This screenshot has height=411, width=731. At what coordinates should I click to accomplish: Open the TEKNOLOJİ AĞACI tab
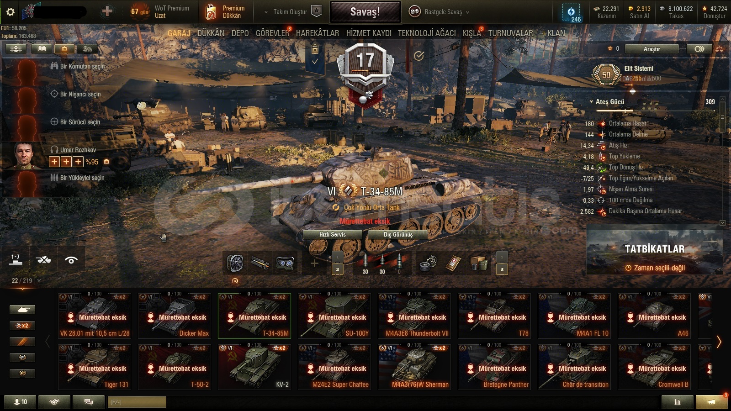(x=427, y=33)
